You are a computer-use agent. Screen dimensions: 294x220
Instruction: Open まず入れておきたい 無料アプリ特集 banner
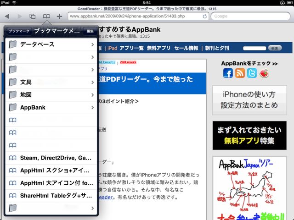pyautogui.click(x=249, y=136)
